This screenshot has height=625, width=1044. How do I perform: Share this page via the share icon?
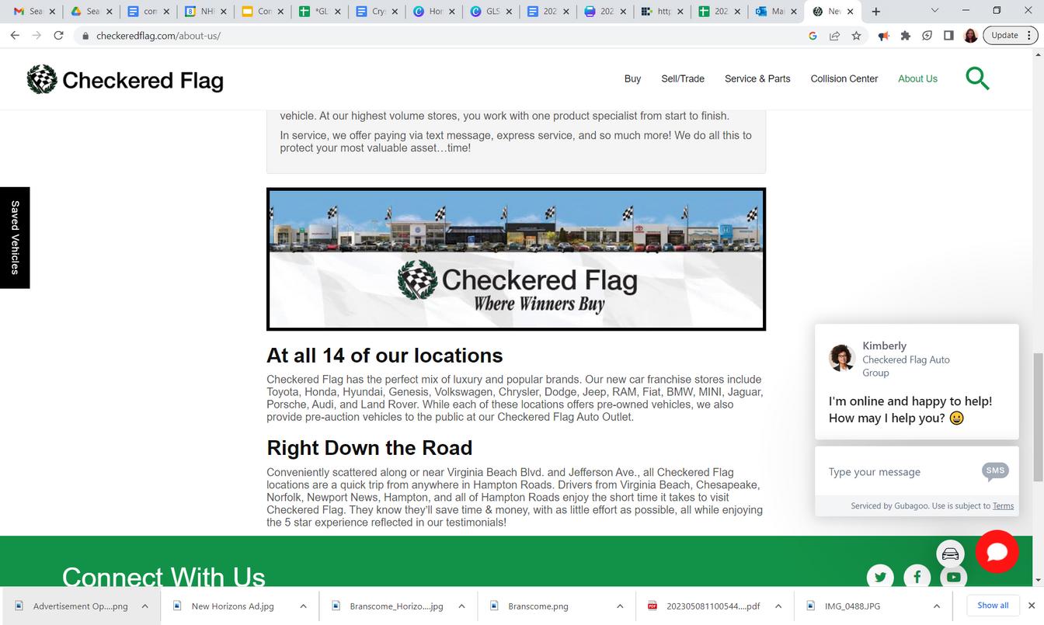(834, 36)
